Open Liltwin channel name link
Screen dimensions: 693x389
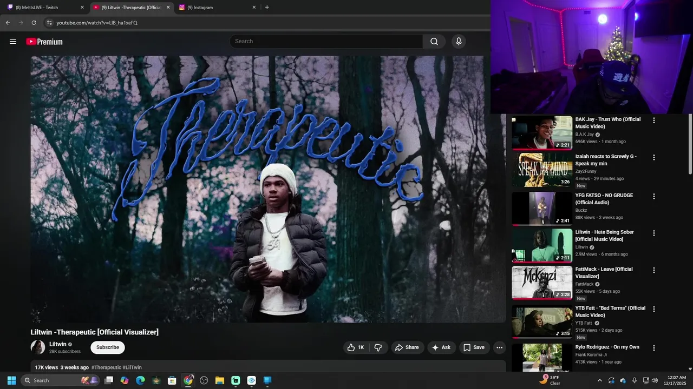(x=58, y=344)
